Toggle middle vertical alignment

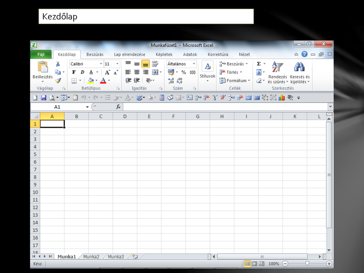137,64
